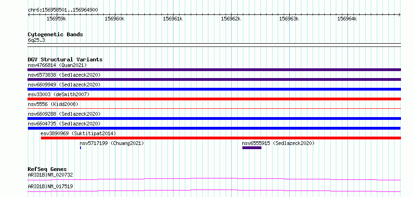This screenshot has width=414, height=197.
Task: Click the nsv6604735 (Sedlazeck2020) label
Action: coord(64,124)
